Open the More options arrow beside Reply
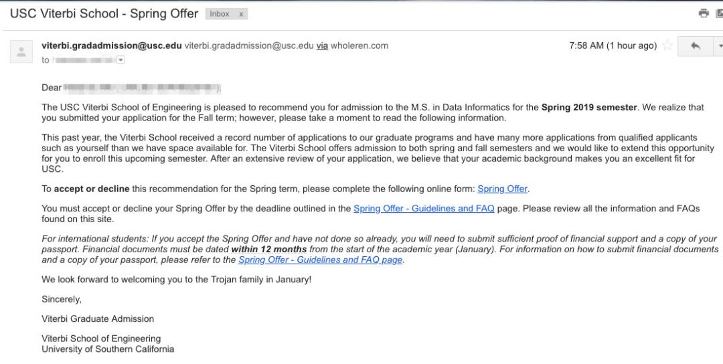The height and width of the screenshot is (364, 723). pyautogui.click(x=720, y=46)
